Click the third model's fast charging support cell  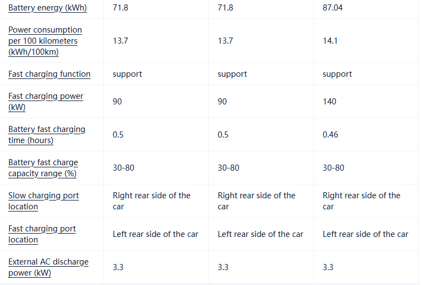(x=337, y=74)
